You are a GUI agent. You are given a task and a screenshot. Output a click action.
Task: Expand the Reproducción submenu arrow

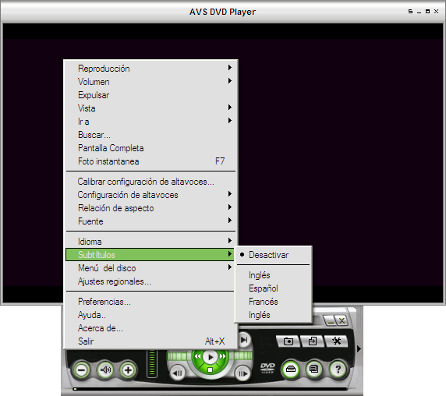click(230, 68)
